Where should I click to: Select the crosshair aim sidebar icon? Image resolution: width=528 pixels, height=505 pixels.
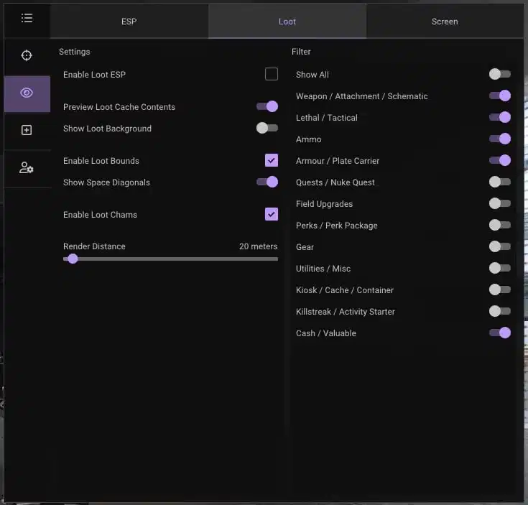(x=27, y=55)
